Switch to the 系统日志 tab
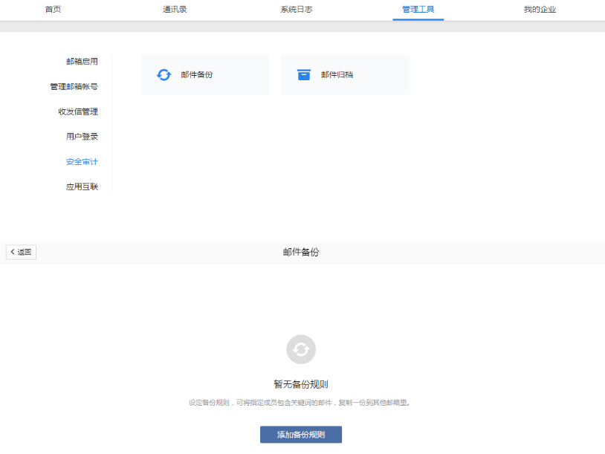 click(x=295, y=11)
